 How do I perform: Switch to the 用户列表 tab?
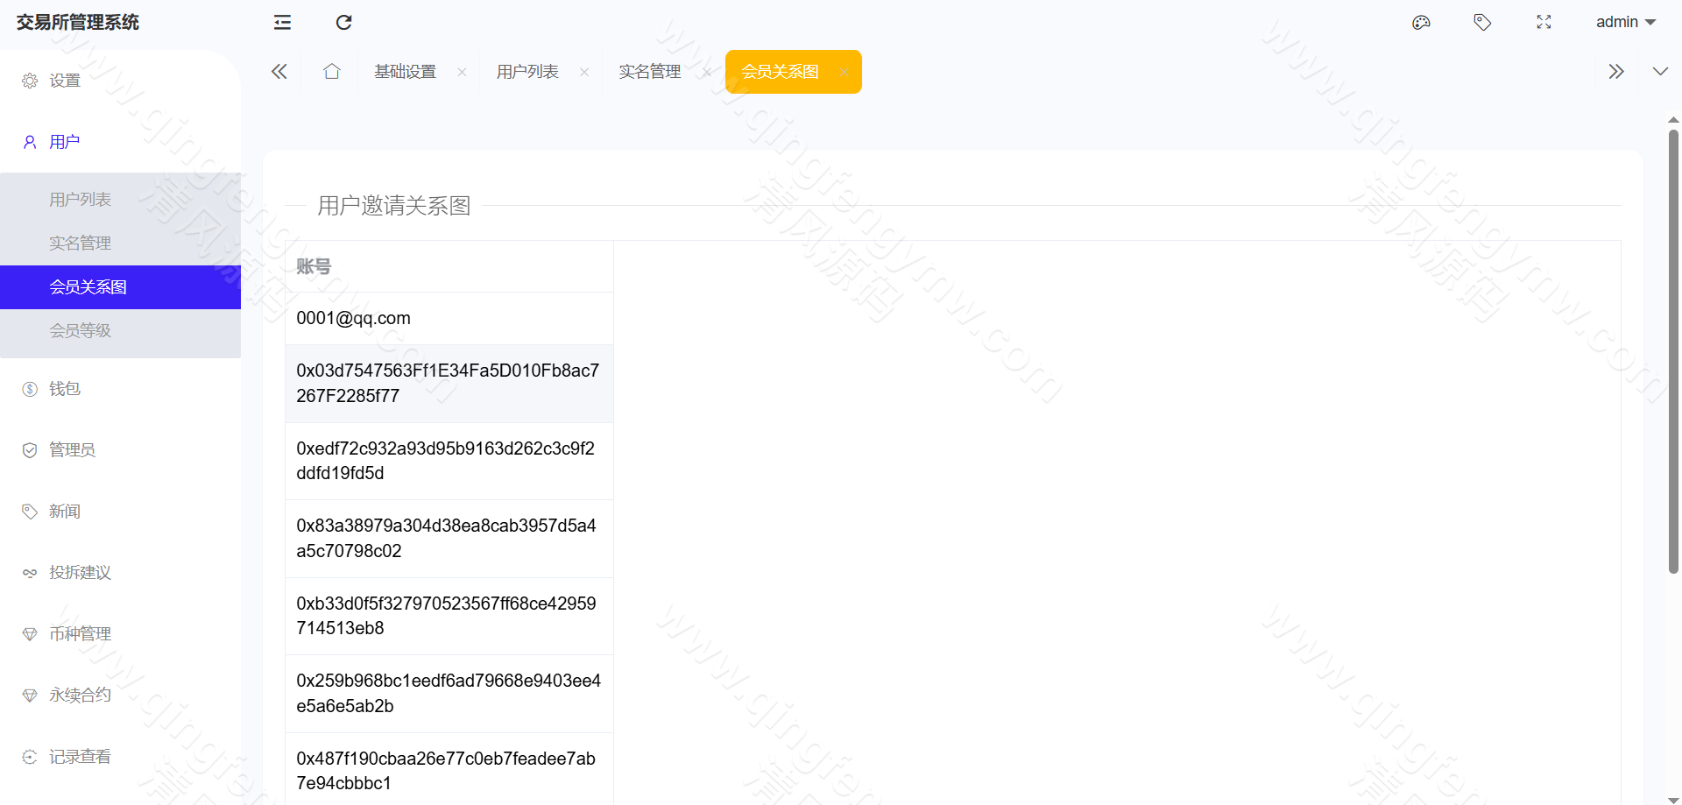coord(527,71)
